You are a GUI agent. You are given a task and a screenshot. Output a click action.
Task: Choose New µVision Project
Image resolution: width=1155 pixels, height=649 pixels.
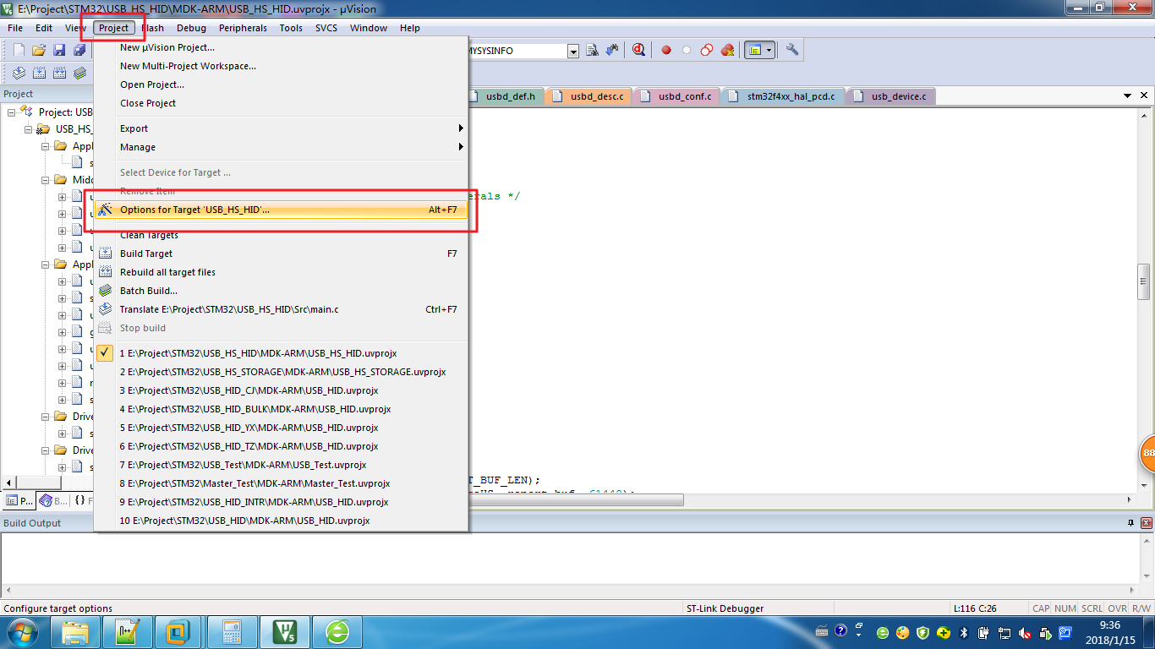pos(281,47)
